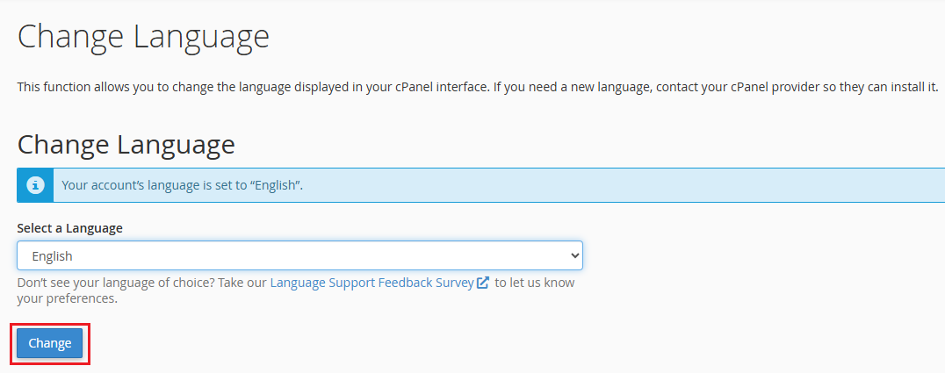
Task: Open the Language Support Feedback Survey link
Action: pyautogui.click(x=372, y=283)
